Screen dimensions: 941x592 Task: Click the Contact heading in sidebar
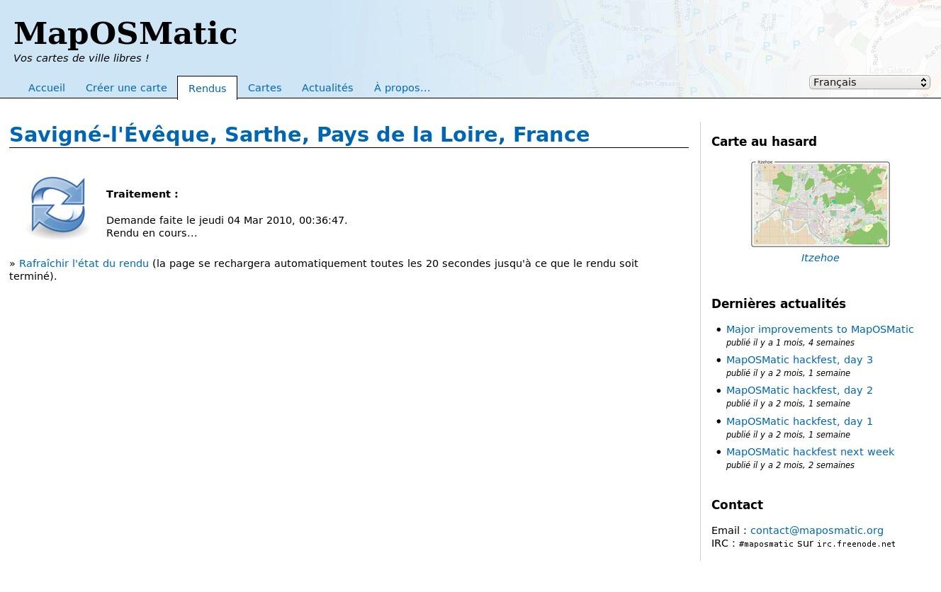(737, 505)
